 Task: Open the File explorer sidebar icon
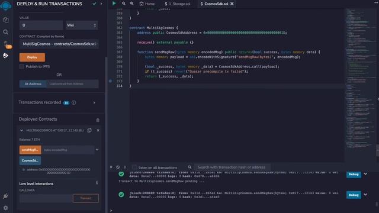(5, 20)
